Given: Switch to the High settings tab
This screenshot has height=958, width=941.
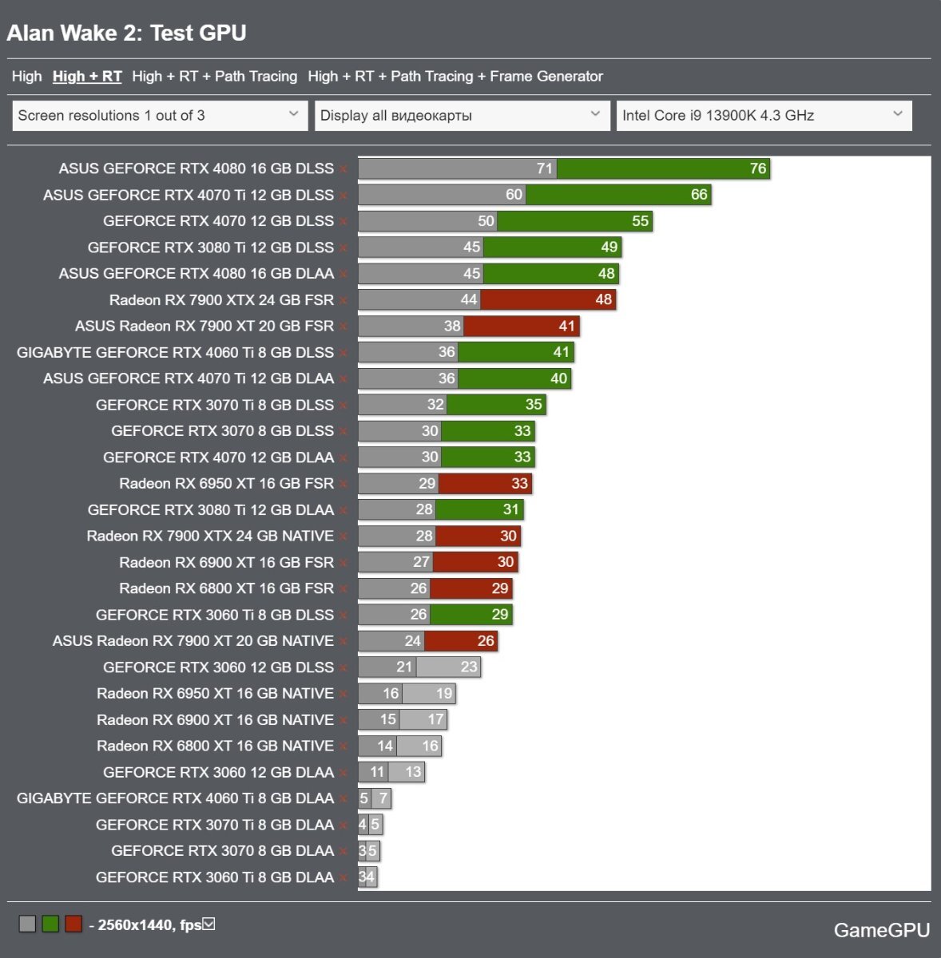Looking at the screenshot, I should point(26,77).
